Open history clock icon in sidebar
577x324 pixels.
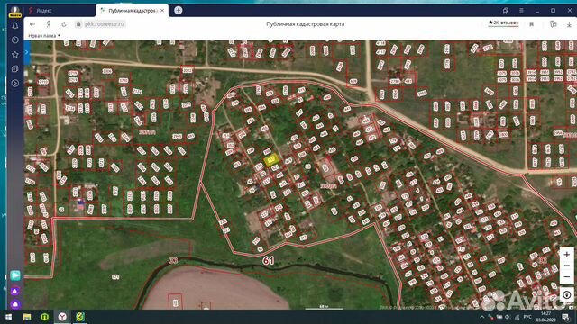pos(15,40)
